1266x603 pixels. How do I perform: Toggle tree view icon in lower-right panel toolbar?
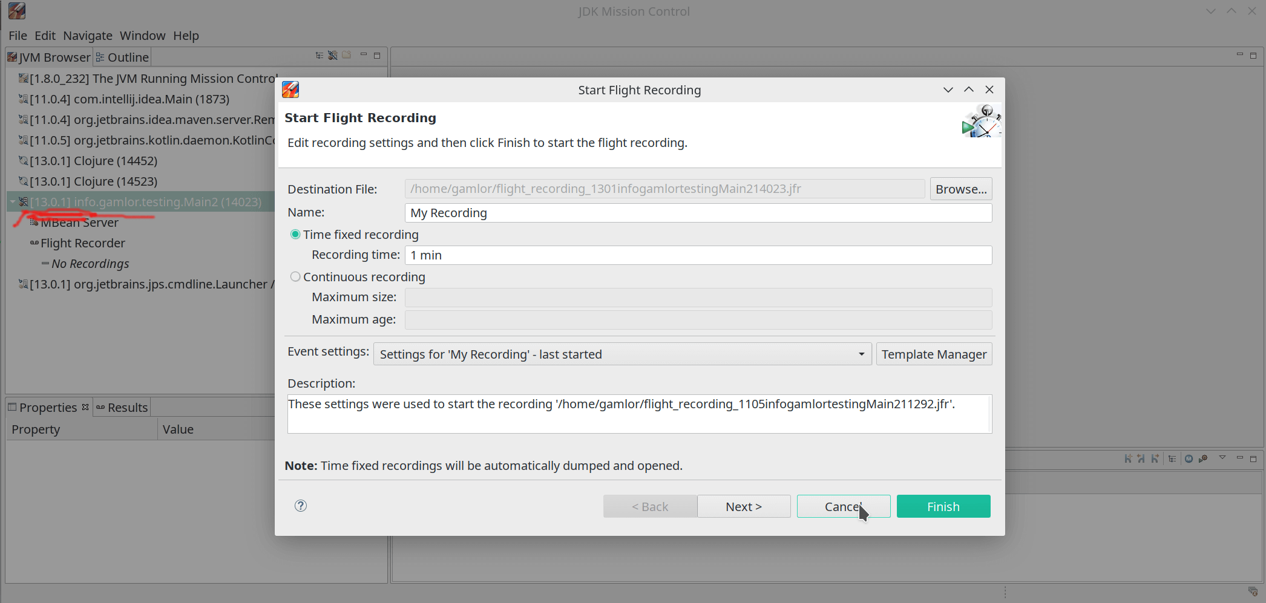point(1172,458)
